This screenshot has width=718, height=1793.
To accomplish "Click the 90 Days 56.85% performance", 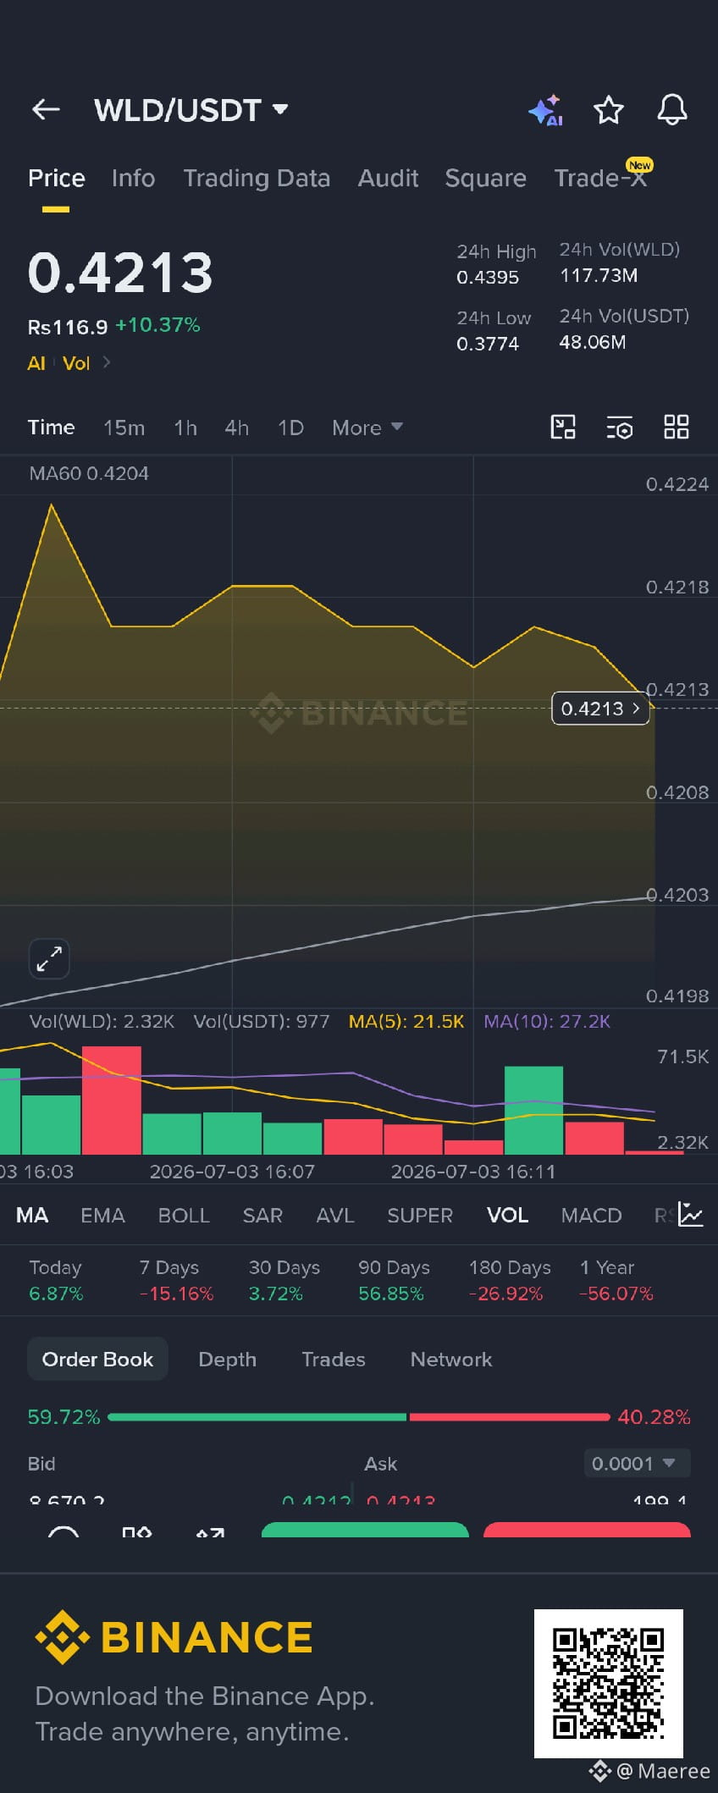I will pos(394,1280).
